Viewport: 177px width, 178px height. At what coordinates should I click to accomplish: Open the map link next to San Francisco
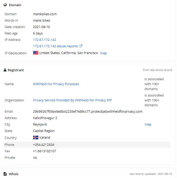[x=103, y=53]
